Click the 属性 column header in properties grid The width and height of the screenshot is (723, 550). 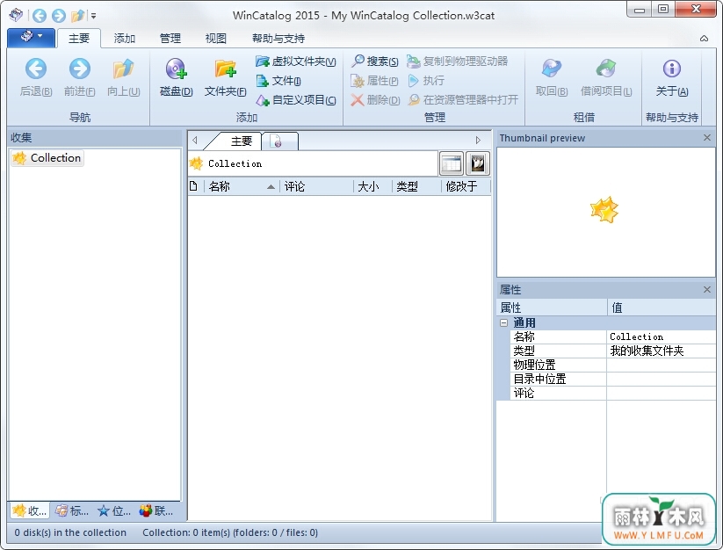point(552,308)
